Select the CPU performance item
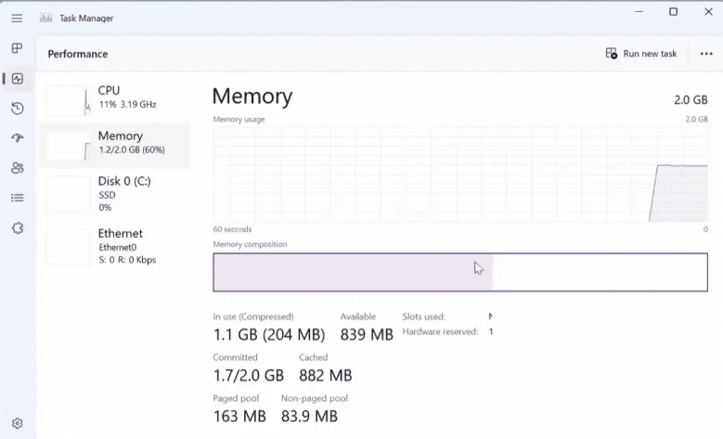The width and height of the screenshot is (723, 439). pyautogui.click(x=115, y=99)
